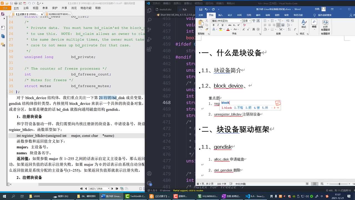Open Windows Start menu
The width and height of the screenshot is (355, 200).
(4, 196)
